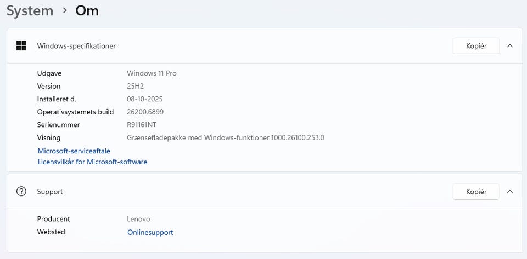Go back to System in breadcrumb
Image resolution: width=527 pixels, height=259 pixels.
(x=30, y=11)
